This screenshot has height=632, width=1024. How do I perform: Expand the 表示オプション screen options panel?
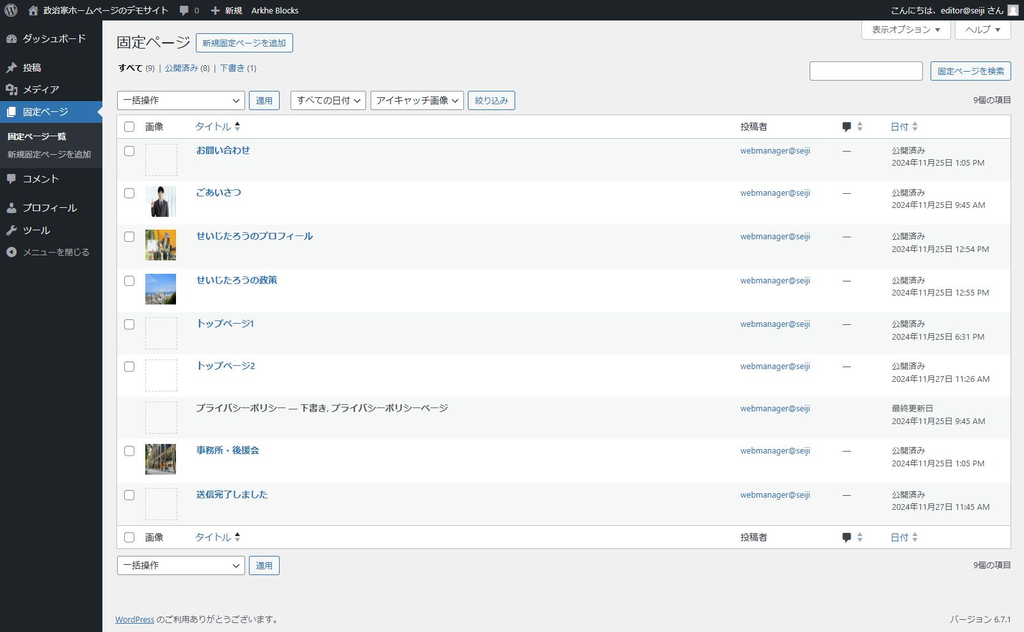tap(906, 29)
